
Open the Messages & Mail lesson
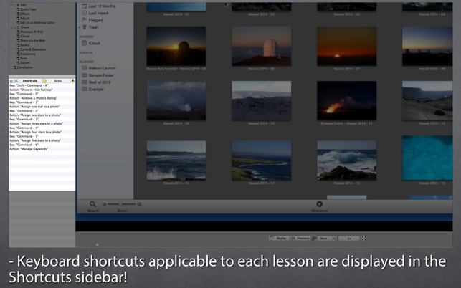pos(30,32)
